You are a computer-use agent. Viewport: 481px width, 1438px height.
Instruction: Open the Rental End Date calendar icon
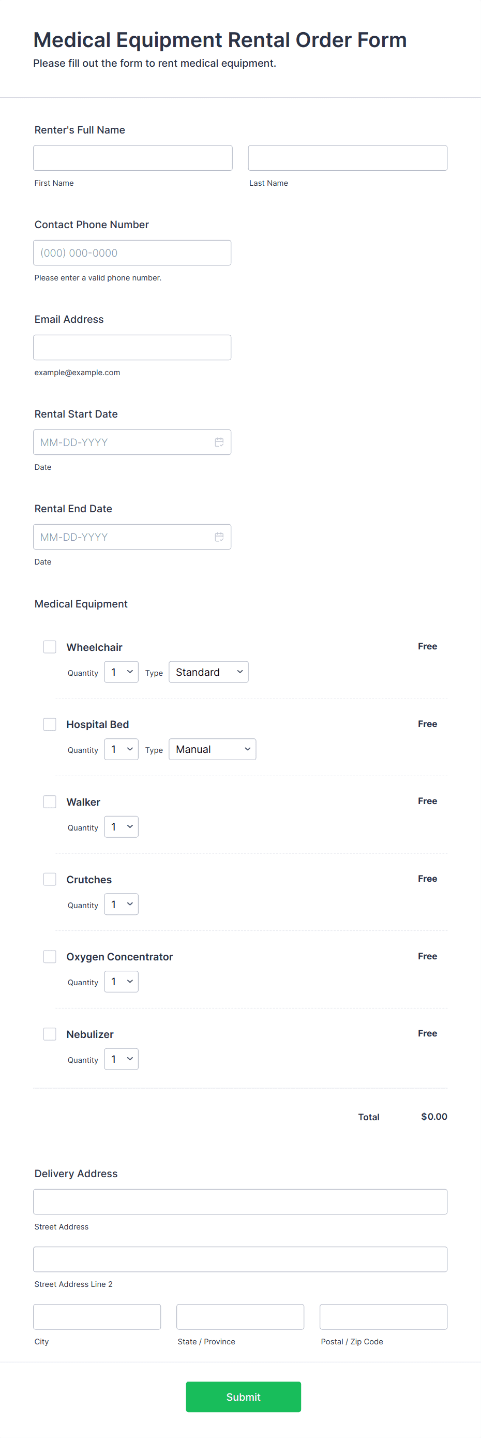219,537
